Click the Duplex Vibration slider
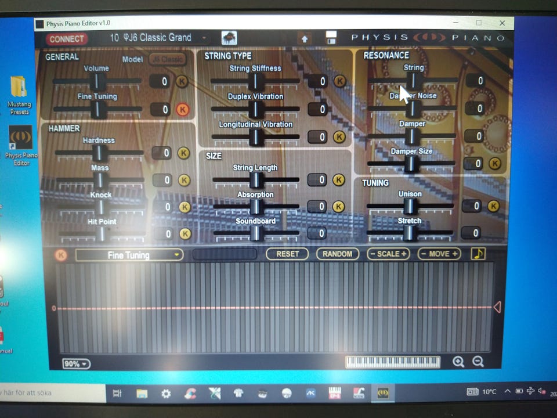The width and height of the screenshot is (557, 418). pyautogui.click(x=255, y=109)
